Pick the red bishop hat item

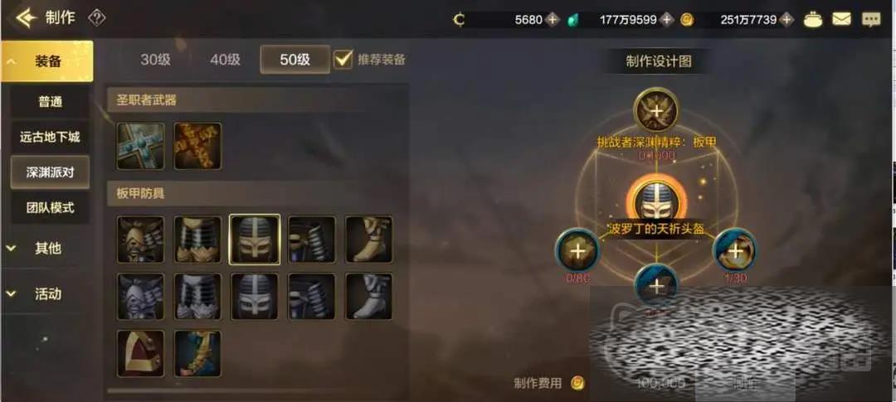point(140,353)
